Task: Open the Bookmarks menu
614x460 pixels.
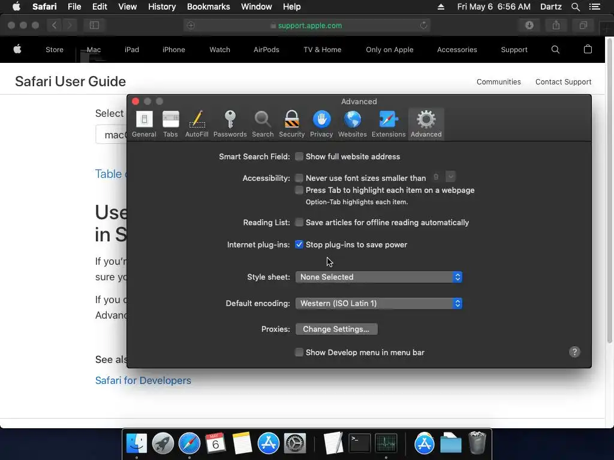Action: click(208, 7)
